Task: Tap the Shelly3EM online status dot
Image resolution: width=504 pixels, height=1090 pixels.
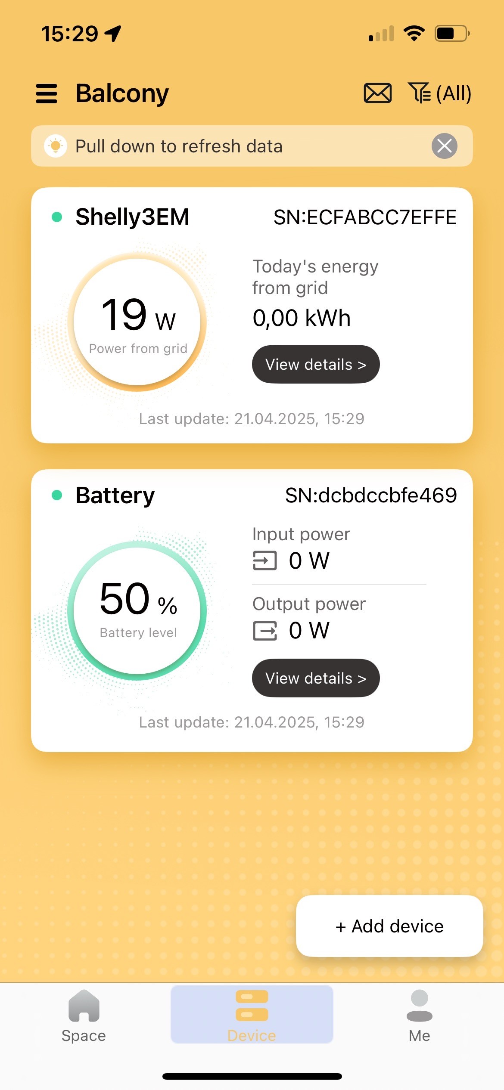Action: pos(57,217)
